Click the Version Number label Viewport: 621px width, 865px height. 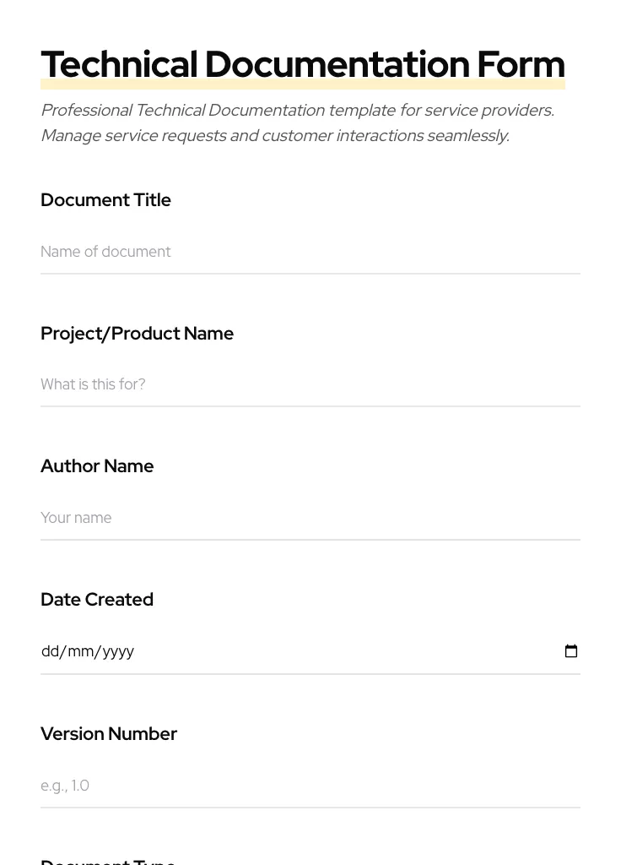click(109, 733)
